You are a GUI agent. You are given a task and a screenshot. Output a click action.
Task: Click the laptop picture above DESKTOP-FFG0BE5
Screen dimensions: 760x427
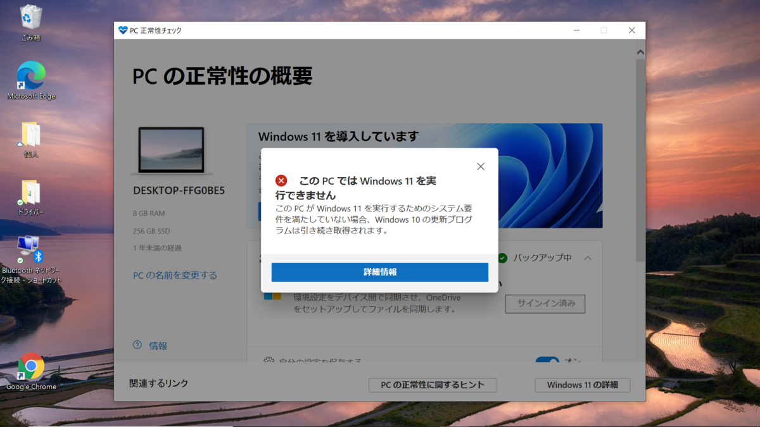pyautogui.click(x=172, y=151)
